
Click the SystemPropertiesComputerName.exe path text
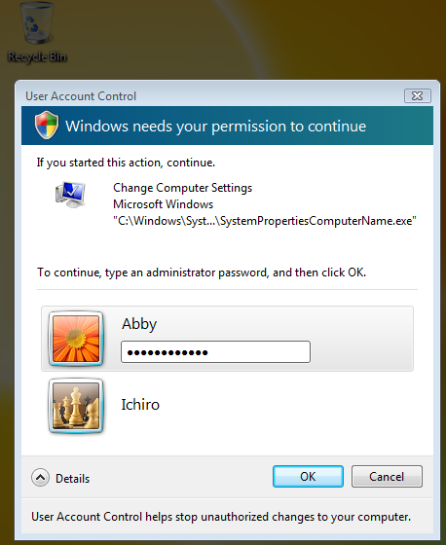(265, 221)
